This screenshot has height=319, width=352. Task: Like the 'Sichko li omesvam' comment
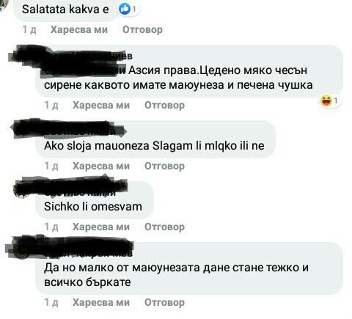(101, 227)
